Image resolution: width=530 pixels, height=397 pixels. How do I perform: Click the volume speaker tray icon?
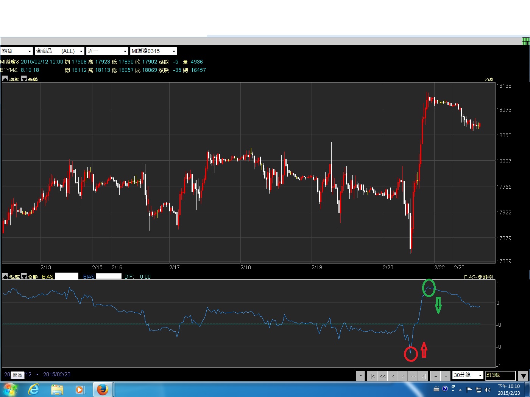(488, 390)
